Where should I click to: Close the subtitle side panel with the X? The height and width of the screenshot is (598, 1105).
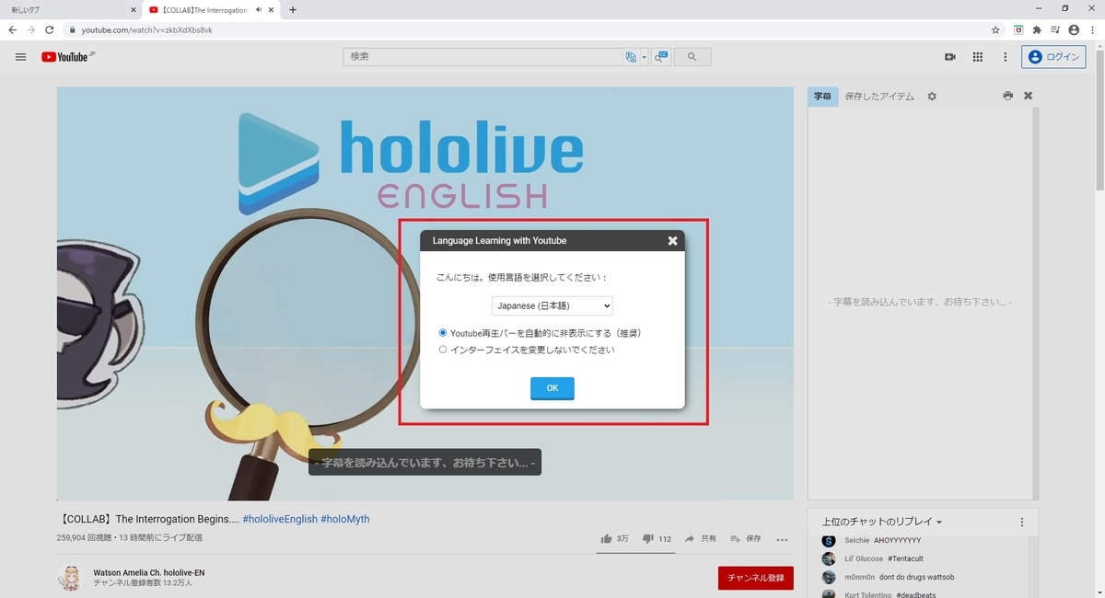1029,96
